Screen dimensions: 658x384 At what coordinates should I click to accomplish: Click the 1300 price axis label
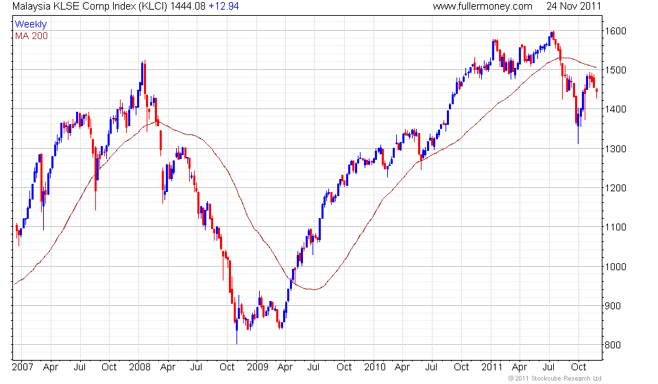pyautogui.click(x=616, y=149)
